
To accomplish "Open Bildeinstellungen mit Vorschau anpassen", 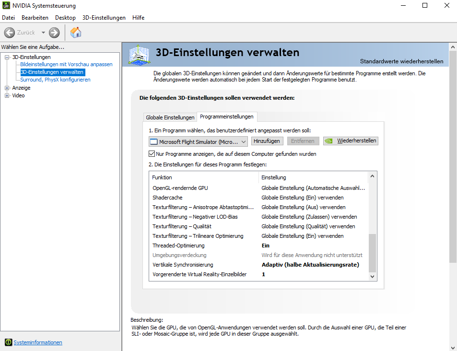I will [x=66, y=64].
